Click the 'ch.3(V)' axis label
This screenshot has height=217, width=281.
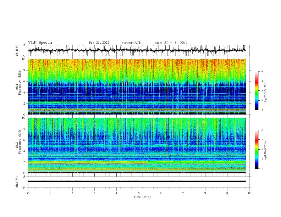coord(17,182)
